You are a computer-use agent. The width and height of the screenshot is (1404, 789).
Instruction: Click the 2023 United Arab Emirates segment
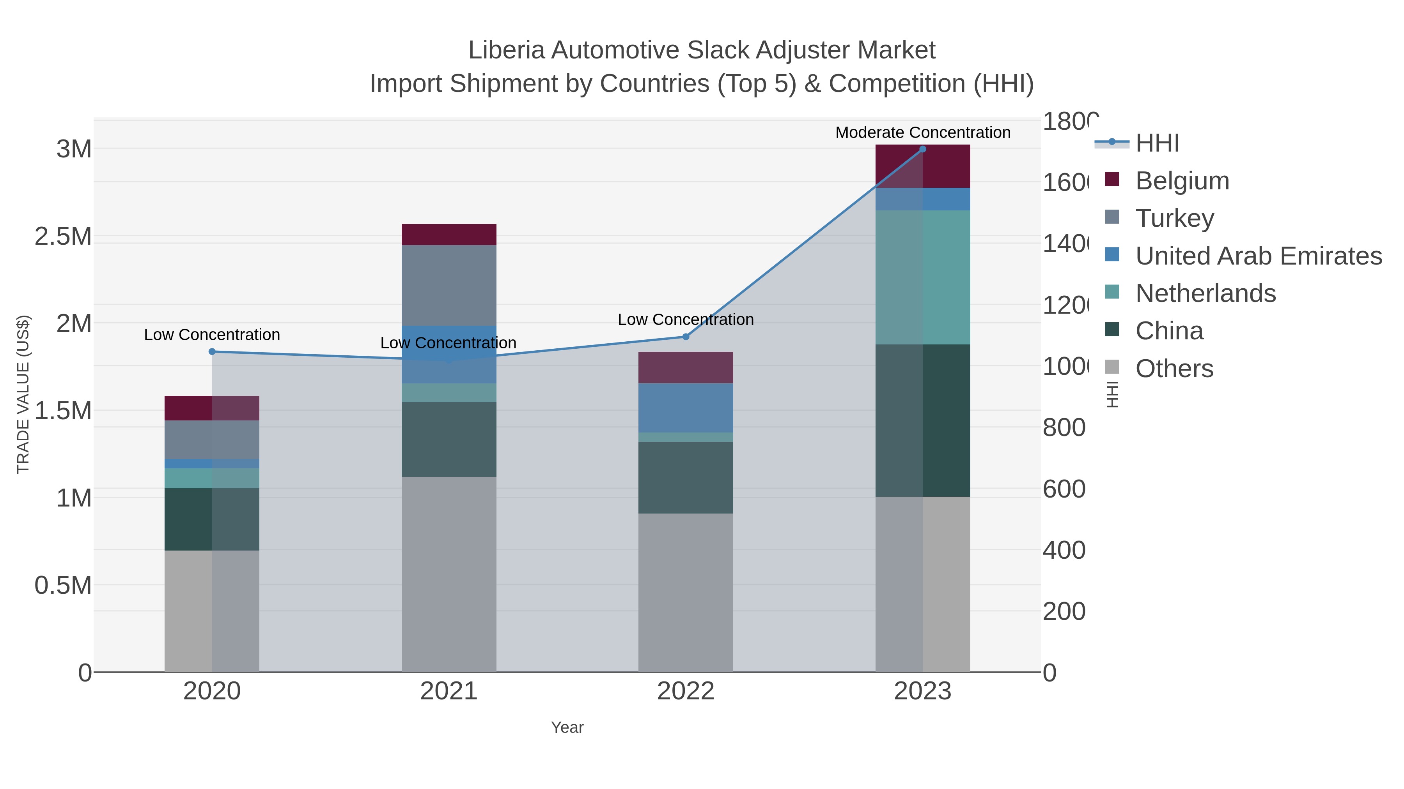923,199
